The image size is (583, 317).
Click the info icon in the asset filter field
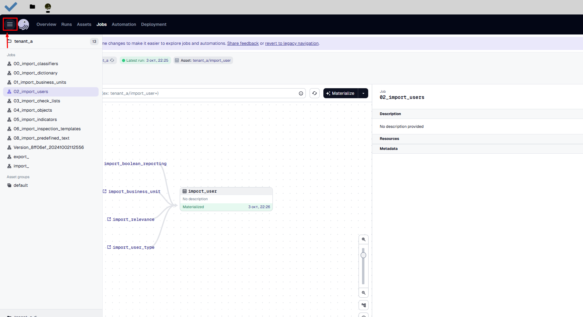pos(301,93)
